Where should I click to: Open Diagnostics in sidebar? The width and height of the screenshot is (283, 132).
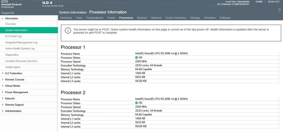(x=12, y=55)
